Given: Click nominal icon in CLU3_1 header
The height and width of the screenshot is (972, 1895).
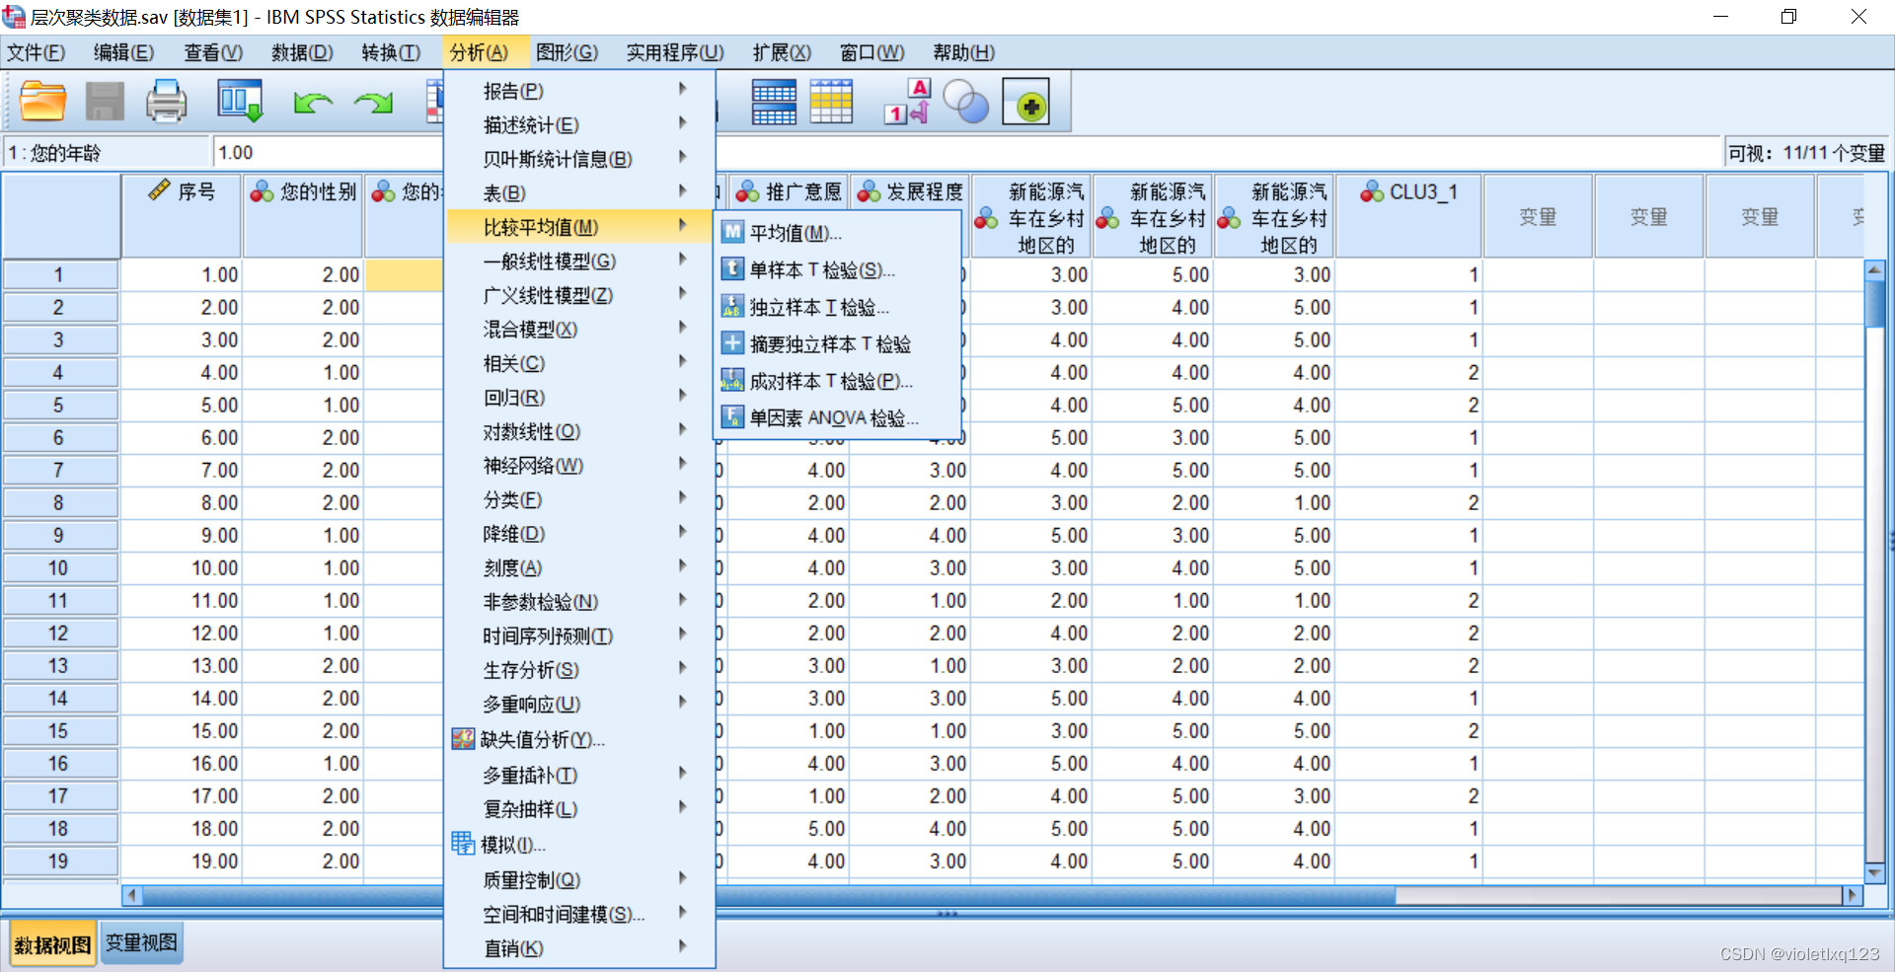Looking at the screenshot, I should (x=1372, y=191).
